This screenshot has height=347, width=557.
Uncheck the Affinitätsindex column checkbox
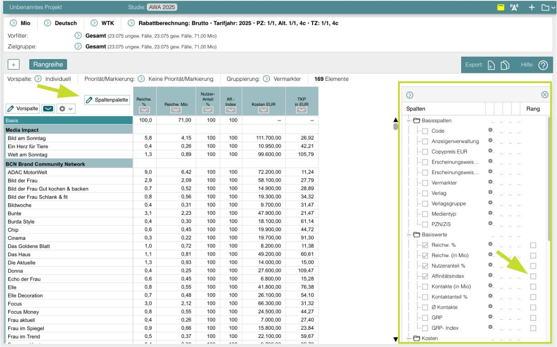tap(425, 276)
